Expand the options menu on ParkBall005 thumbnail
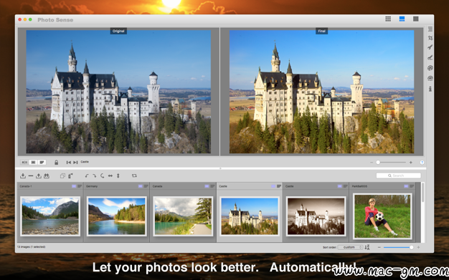Viewport: 449px width, 280px height. pos(412,186)
